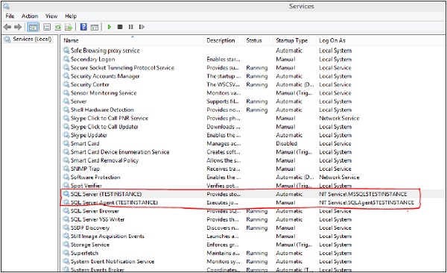Open the Action menu
The width and height of the screenshot is (447, 273).
tap(30, 16)
